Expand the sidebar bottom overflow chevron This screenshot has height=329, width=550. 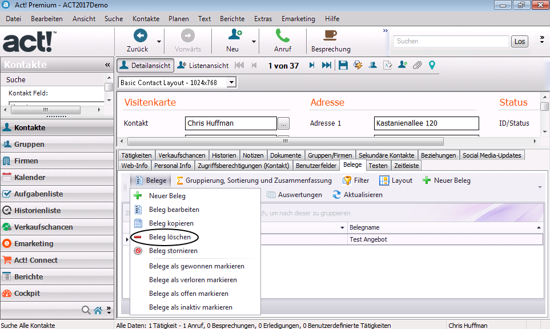[109, 310]
